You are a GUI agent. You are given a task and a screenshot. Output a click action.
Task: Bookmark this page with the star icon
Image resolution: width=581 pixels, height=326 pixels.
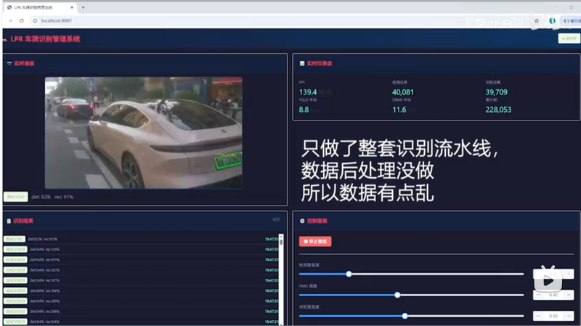click(537, 21)
